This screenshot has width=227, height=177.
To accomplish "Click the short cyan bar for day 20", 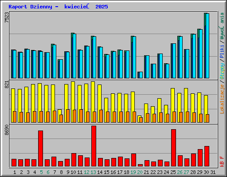I will click(x=141, y=75).
